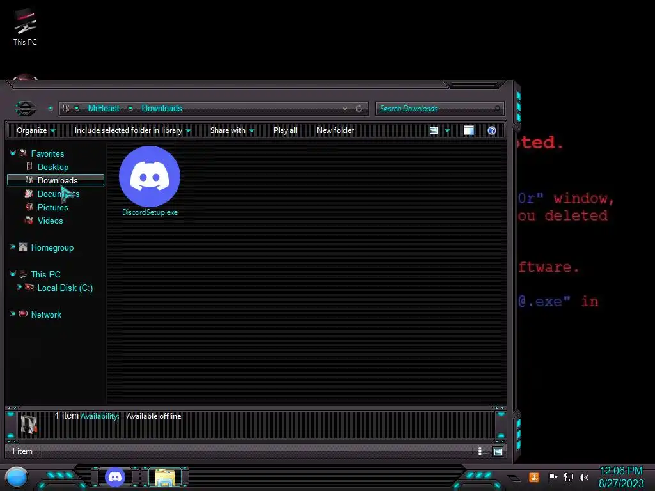The height and width of the screenshot is (491, 655).
Task: Expand the Homegroup node
Action: (13, 247)
